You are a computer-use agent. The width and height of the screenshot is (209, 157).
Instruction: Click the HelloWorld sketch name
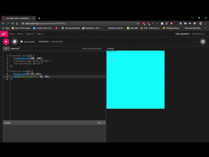(43, 42)
